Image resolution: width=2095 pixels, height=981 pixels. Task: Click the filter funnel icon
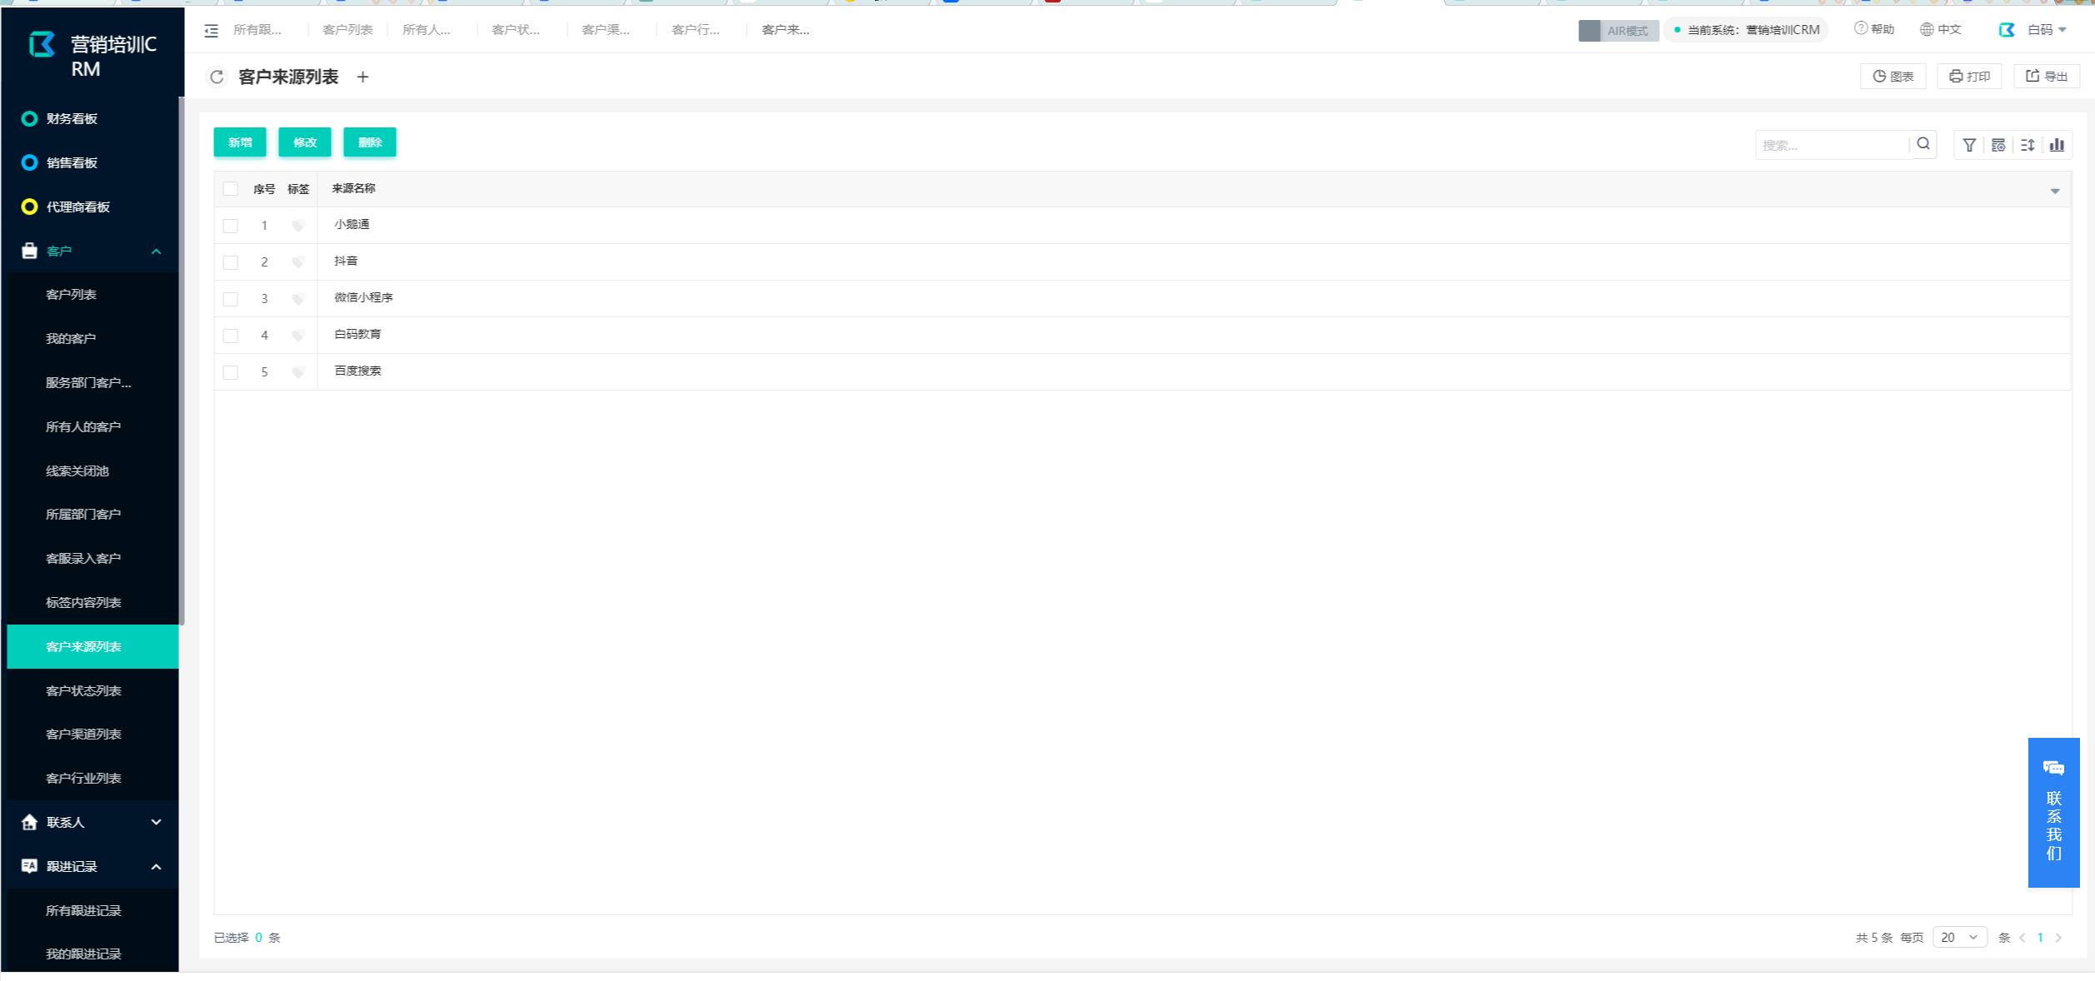pyautogui.click(x=1968, y=145)
